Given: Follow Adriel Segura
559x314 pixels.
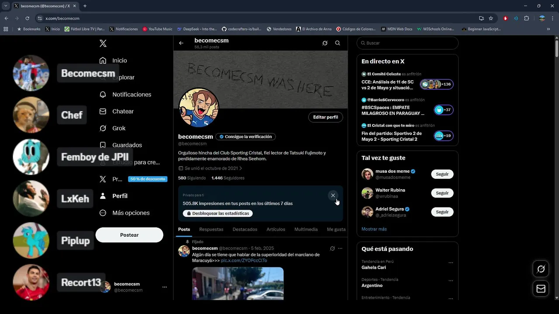Looking at the screenshot, I should click(442, 212).
